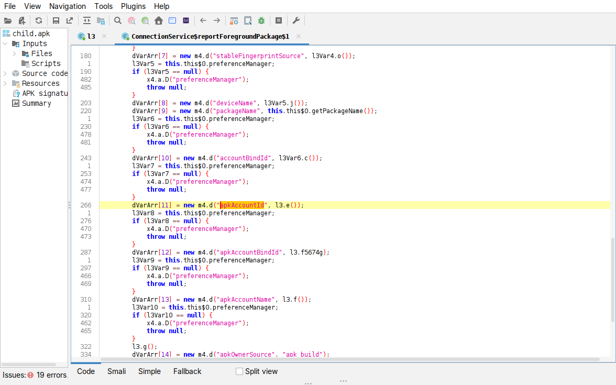Click the red error icon beside Issues
This screenshot has height=385, width=616.
tap(30, 375)
